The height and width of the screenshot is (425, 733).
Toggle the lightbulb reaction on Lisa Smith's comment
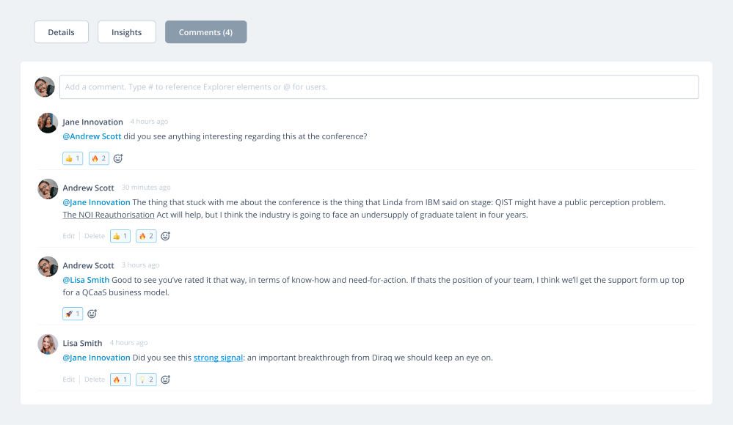[x=146, y=380]
